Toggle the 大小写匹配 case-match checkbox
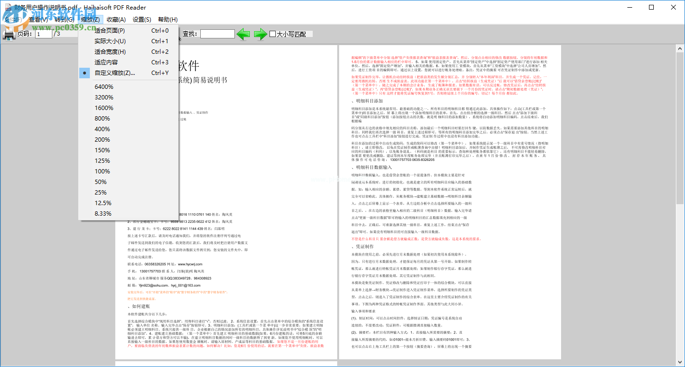The height and width of the screenshot is (367, 685). pos(273,34)
